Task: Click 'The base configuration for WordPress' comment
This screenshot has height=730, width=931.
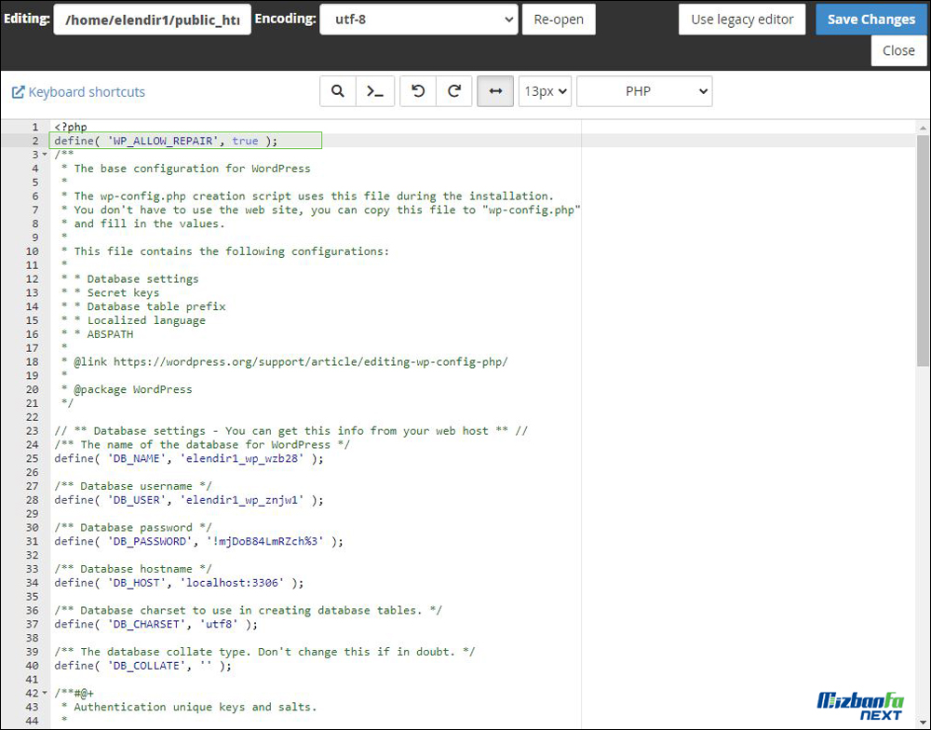Action: pos(193,169)
